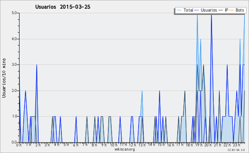Click the 'Total' legend label
The height and width of the screenshot is (153, 249).
point(188,10)
